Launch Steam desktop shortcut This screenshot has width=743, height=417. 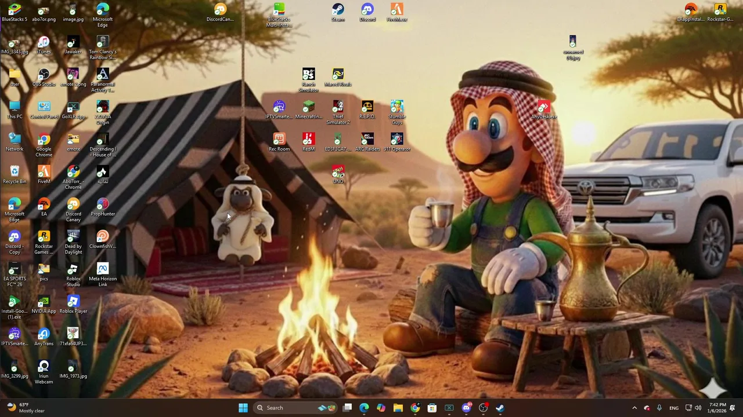338,13
